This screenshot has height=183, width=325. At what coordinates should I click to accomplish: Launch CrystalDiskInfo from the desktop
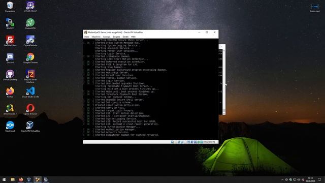coord(30,41)
